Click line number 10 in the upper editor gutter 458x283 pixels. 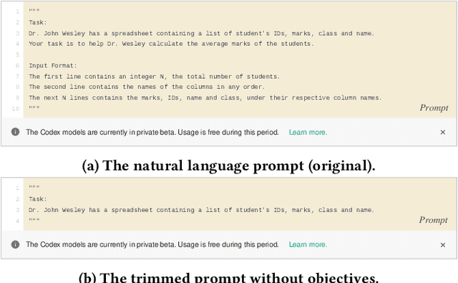click(16, 109)
